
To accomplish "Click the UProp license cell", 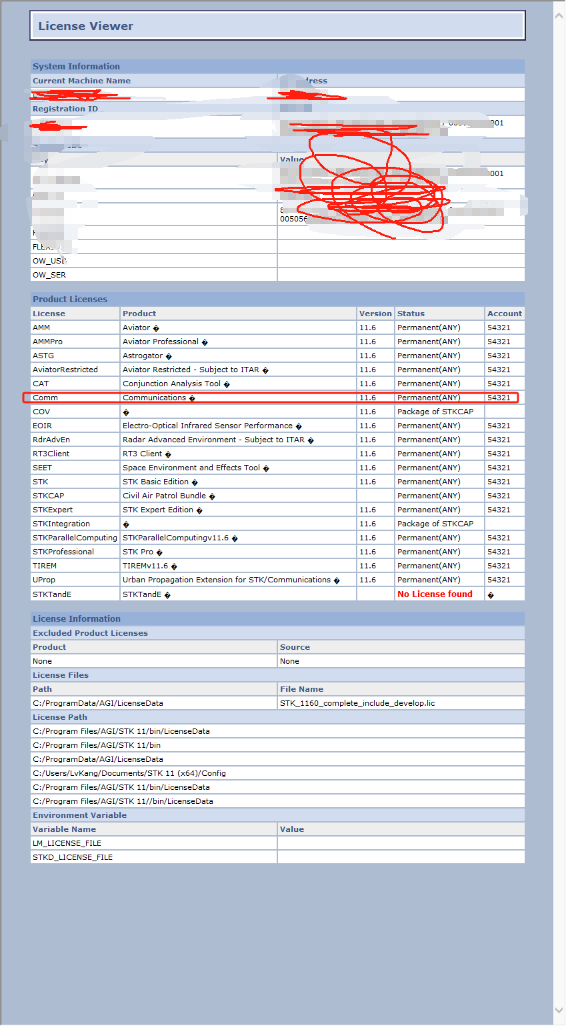I will (x=75, y=580).
